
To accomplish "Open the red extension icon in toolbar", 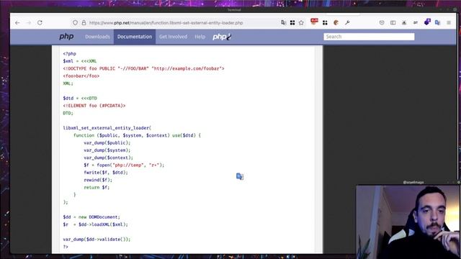I will tap(314, 22).
